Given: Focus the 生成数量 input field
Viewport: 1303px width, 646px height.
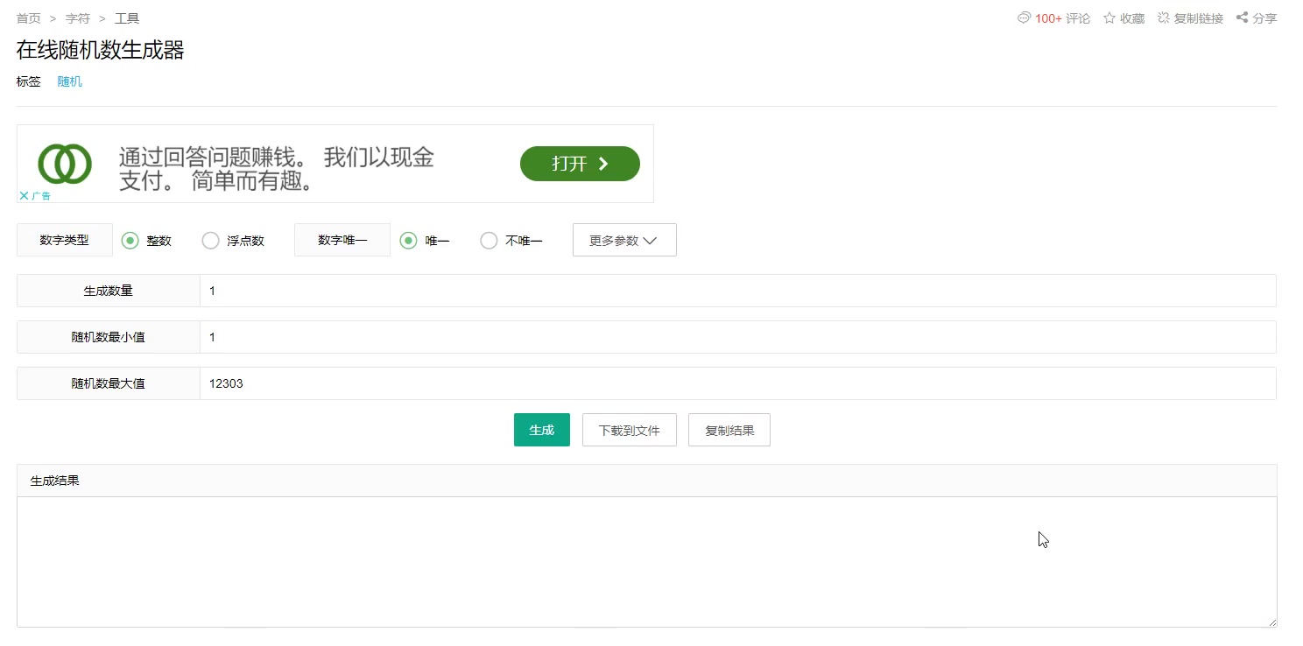Looking at the screenshot, I should point(737,291).
